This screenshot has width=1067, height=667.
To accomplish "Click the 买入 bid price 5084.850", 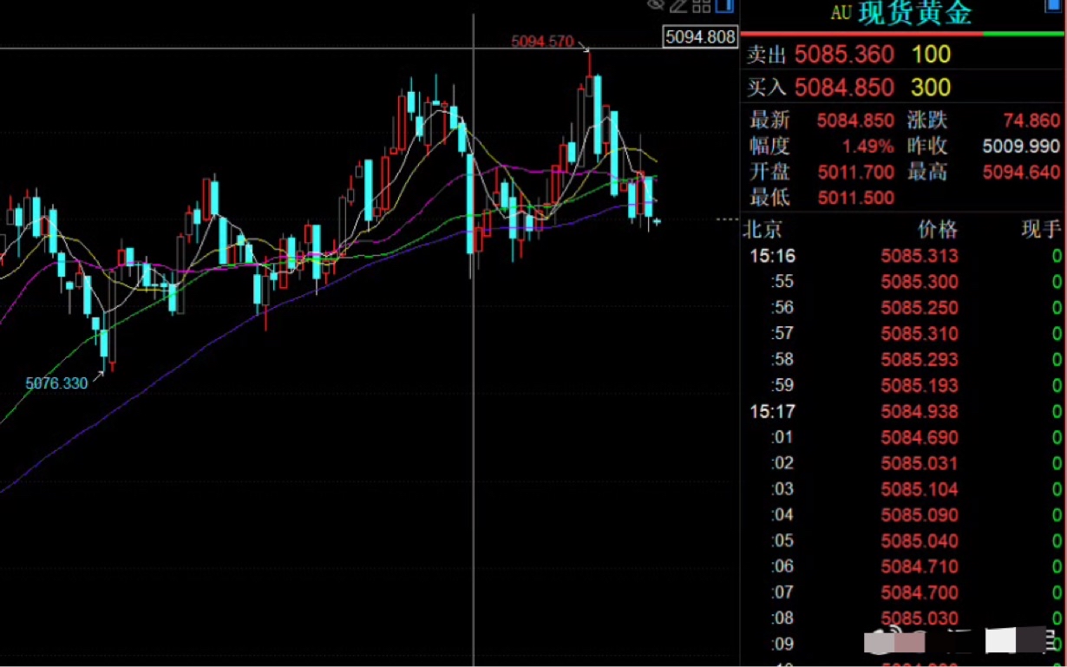I will tap(844, 87).
